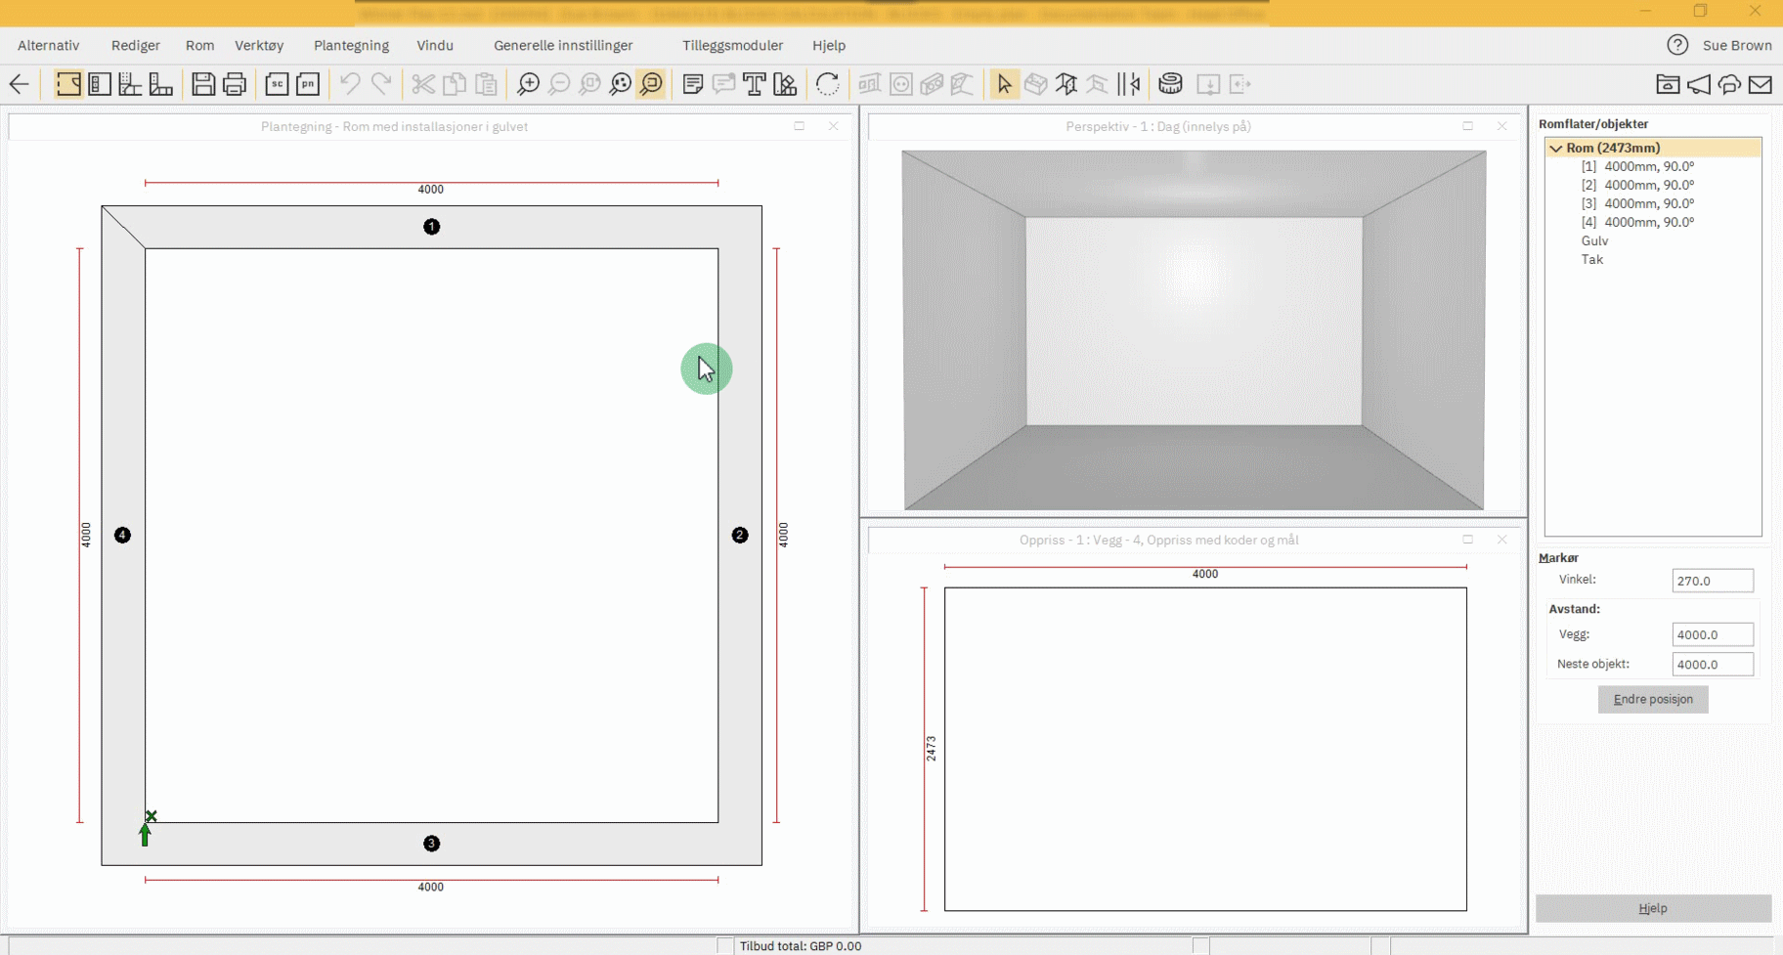Click the back arrow in toolbar
Image resolution: width=1783 pixels, height=955 pixels.
[19, 84]
